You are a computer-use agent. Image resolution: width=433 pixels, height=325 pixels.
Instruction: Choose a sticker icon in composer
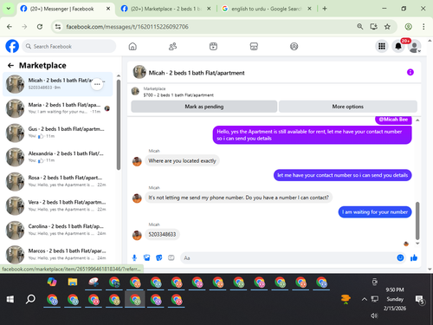(x=159, y=257)
